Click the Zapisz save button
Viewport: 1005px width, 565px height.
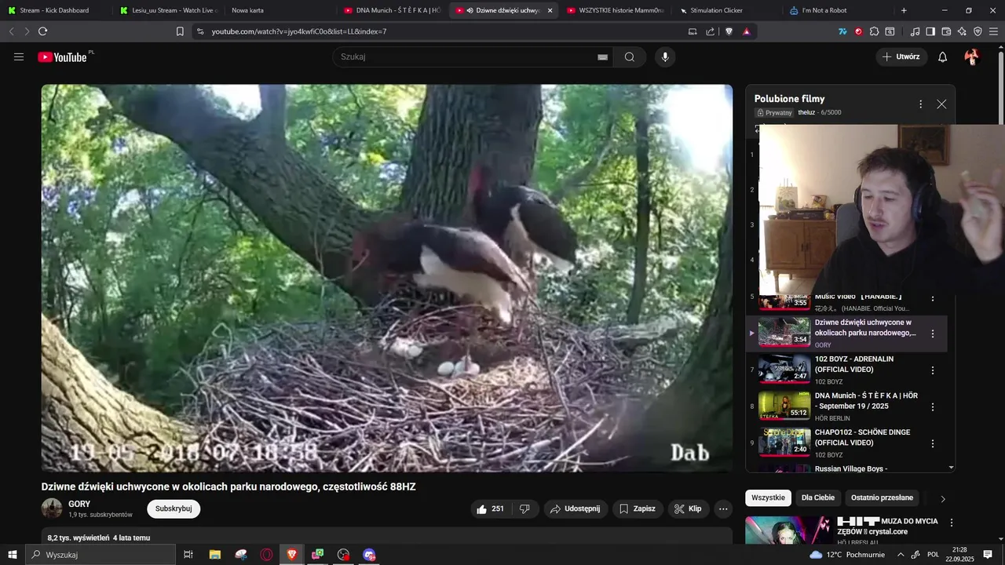click(637, 508)
